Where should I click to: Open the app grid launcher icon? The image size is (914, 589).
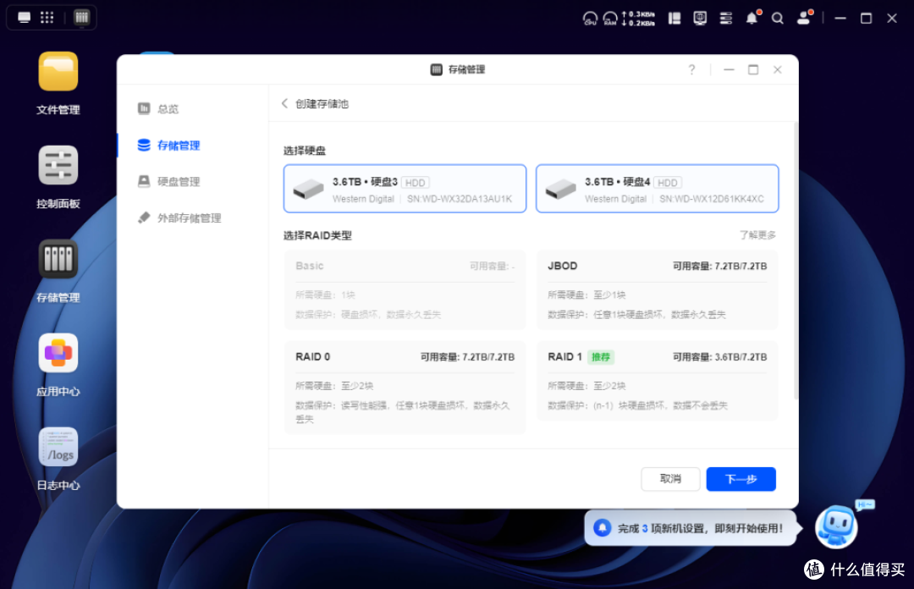click(47, 18)
